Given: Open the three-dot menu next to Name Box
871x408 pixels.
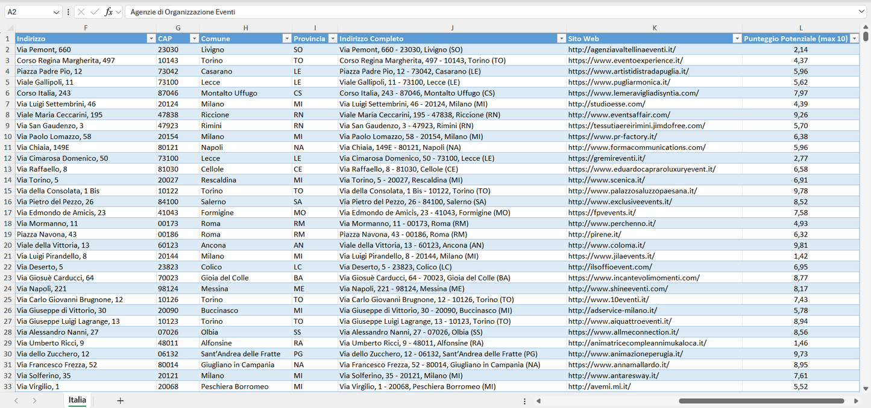Looking at the screenshot, I should (68, 11).
